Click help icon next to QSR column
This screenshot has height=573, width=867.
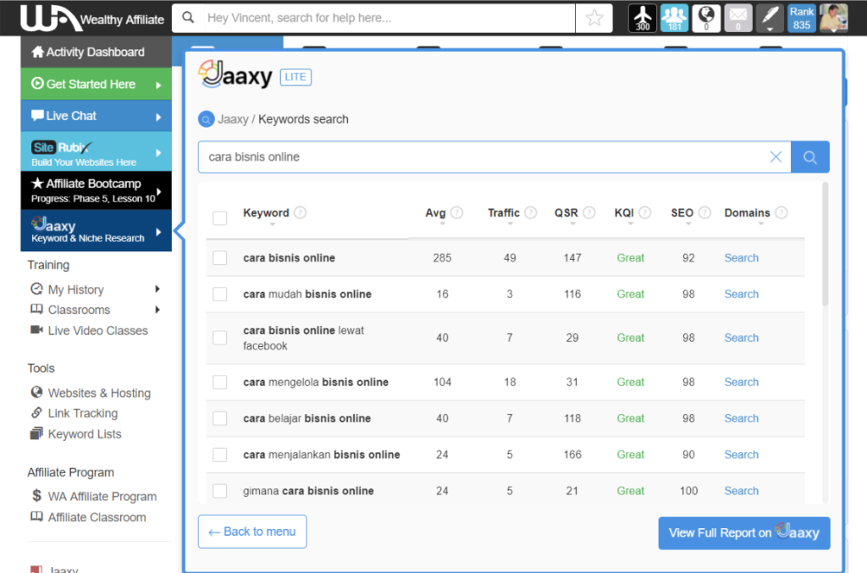589,213
